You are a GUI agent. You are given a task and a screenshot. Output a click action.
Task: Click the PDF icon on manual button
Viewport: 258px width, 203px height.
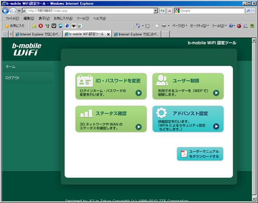click(184, 154)
